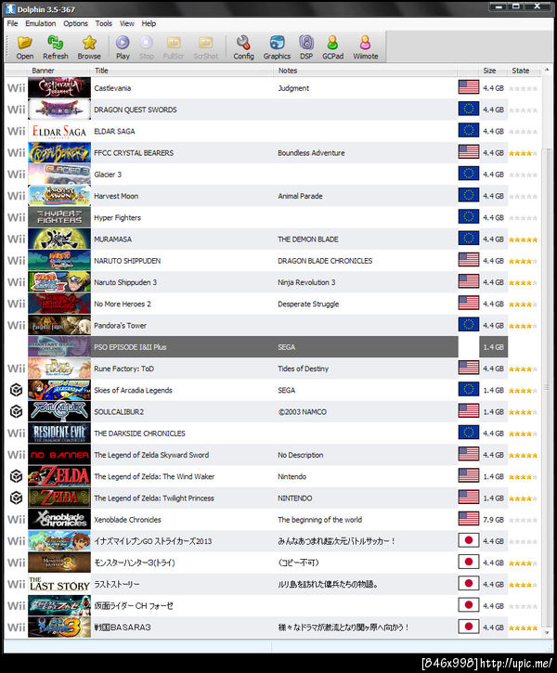
Task: Open the Emulation menu
Action: [40, 23]
